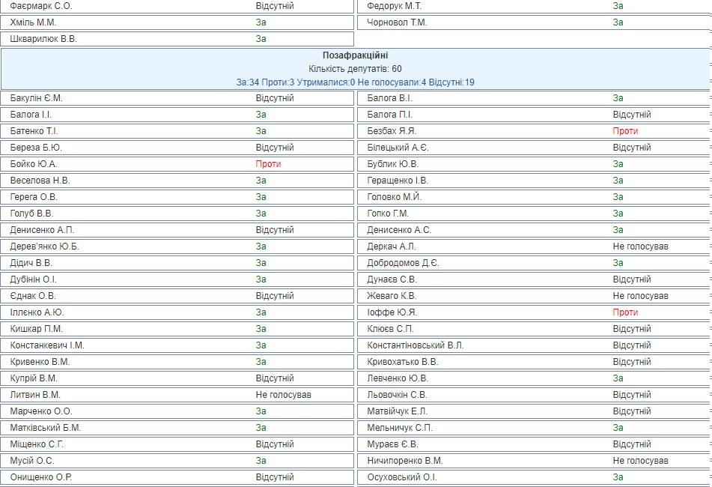712x487 pixels.
Task: Click on the name Льовочкін С.В.
Action: (x=398, y=395)
